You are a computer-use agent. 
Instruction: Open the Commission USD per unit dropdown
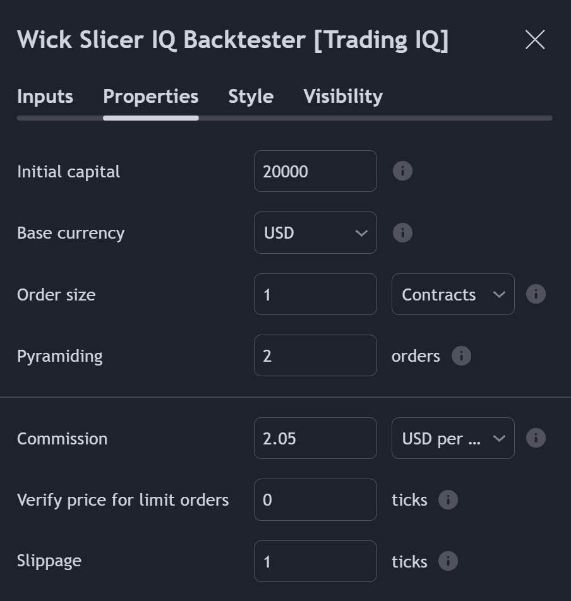(452, 437)
